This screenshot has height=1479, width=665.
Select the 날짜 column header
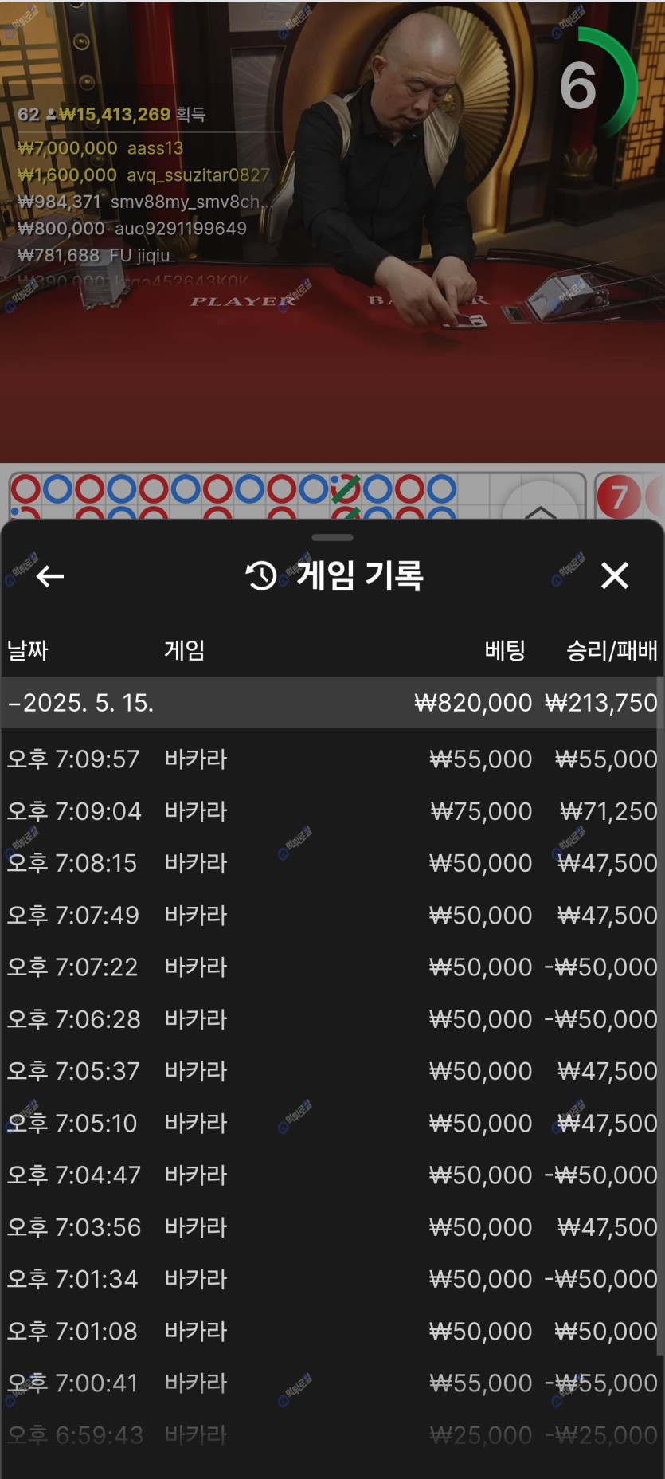coord(28,650)
